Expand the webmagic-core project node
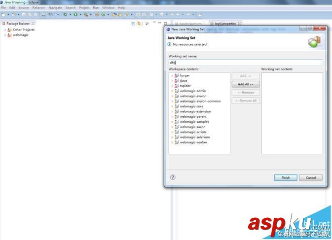Image resolution: width=332 pixels, height=240 pixels. tap(172, 106)
